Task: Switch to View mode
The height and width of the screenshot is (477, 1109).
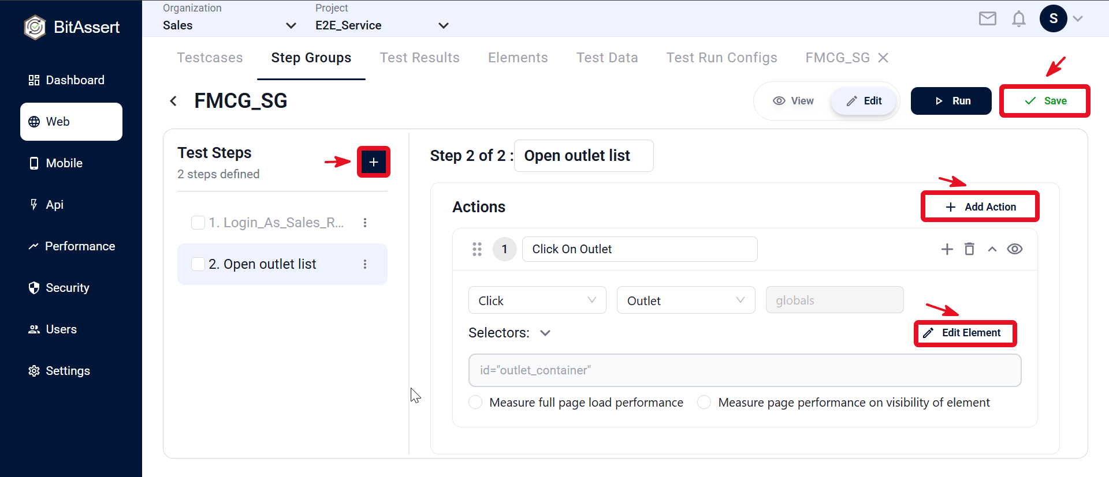Action: pos(793,101)
